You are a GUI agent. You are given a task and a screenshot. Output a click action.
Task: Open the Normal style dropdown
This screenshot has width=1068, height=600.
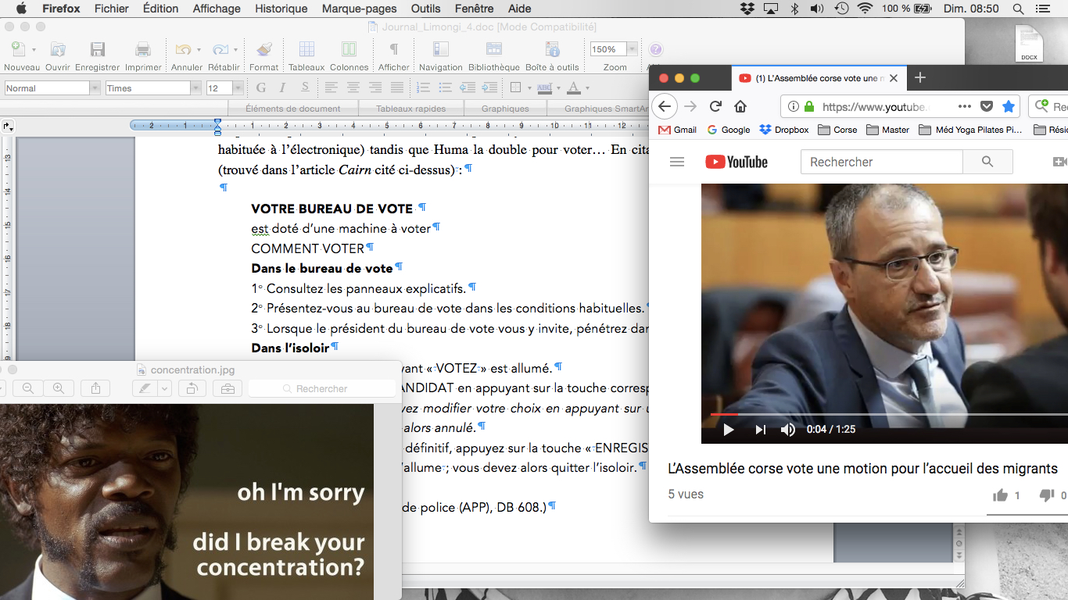[95, 88]
